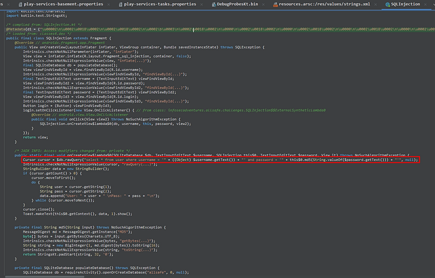This screenshot has width=435, height=278.
Task: Click the resource icon on the resources.arsc tab
Action: (275, 4)
